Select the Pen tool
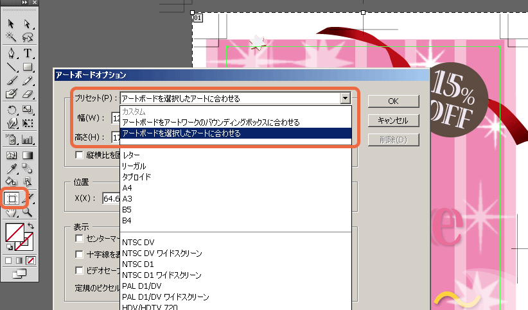Screen dimensions: 528x310 coord(11,53)
